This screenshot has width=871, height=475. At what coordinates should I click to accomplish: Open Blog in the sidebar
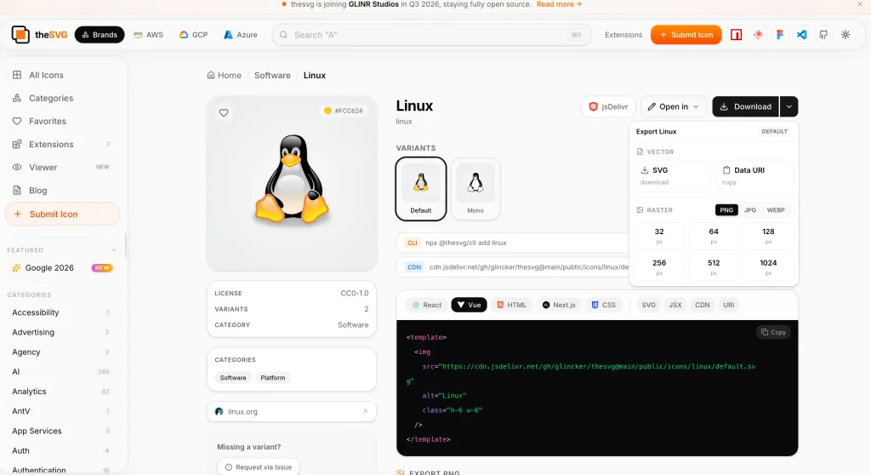click(x=62, y=190)
